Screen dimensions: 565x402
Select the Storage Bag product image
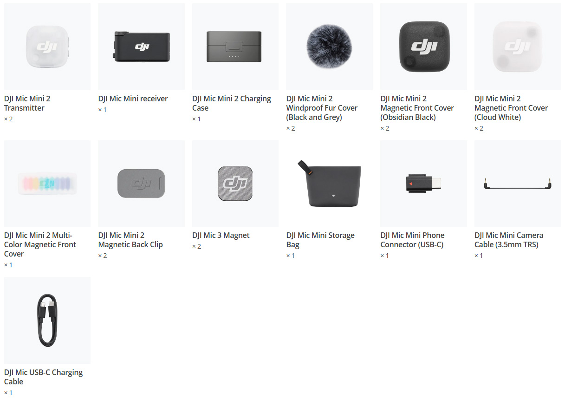pyautogui.click(x=329, y=184)
